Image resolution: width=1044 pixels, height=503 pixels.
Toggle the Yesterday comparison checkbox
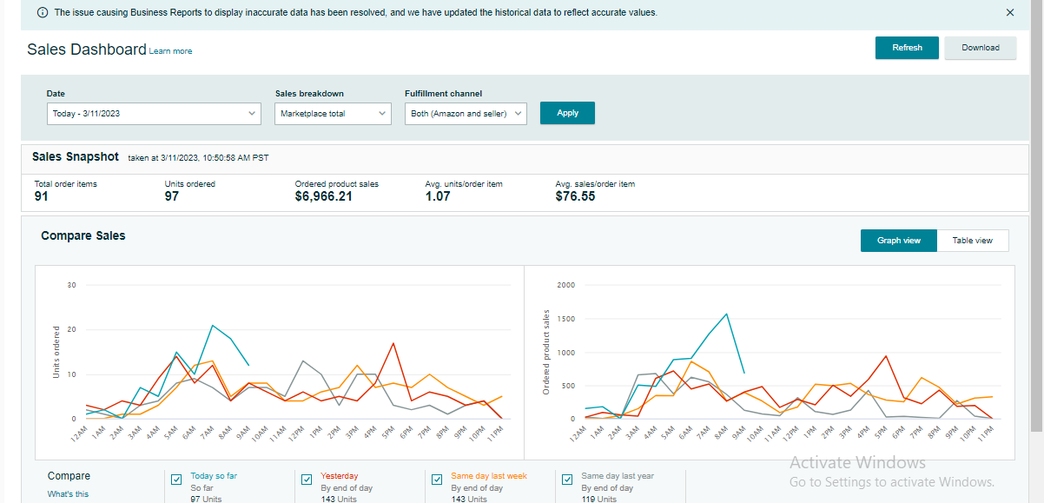[307, 479]
